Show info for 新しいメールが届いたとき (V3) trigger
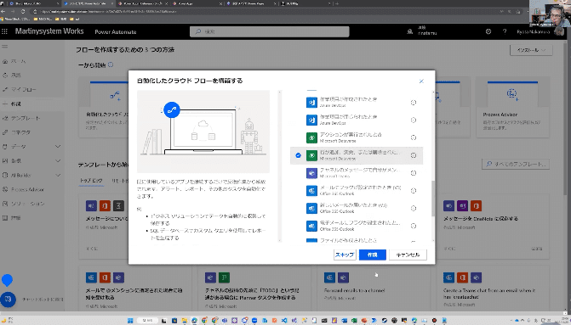Image resolution: width=571 pixels, height=325 pixels. tap(414, 209)
